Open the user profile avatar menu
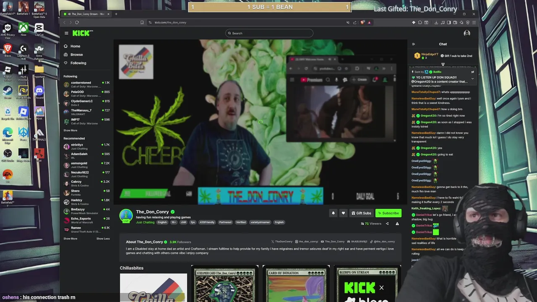The height and width of the screenshot is (302, 537). [467, 33]
